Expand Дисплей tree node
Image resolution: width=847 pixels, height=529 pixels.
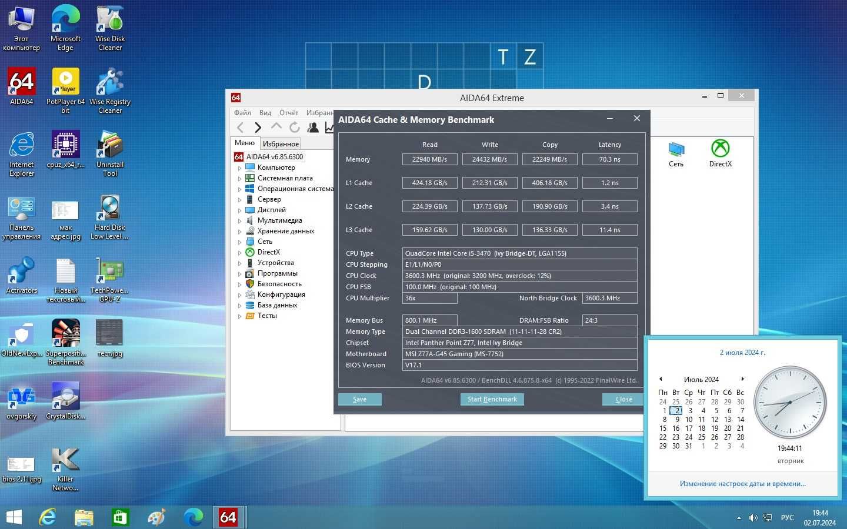(239, 210)
